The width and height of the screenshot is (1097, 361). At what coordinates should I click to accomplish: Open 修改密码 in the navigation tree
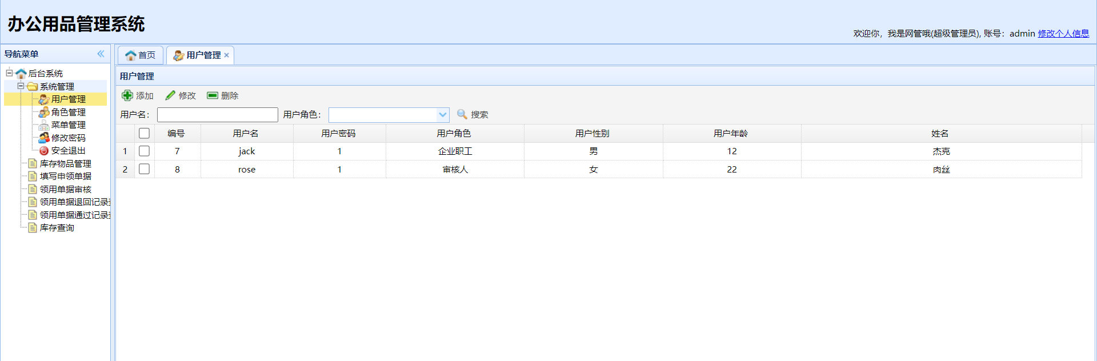coord(69,138)
